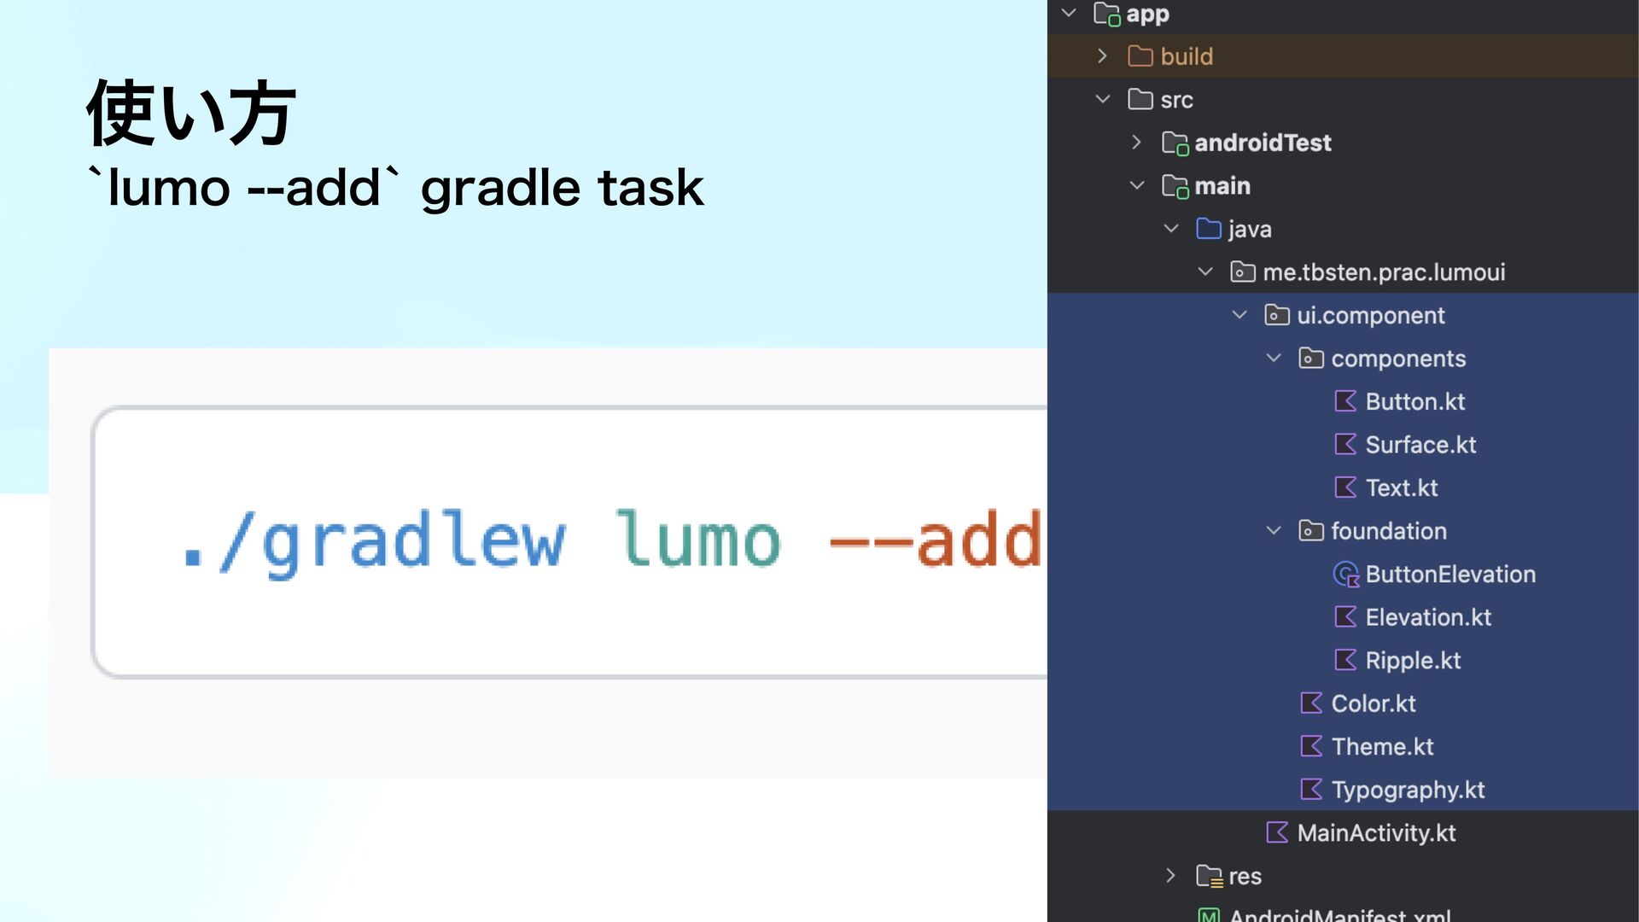Expand the build folder
This screenshot has height=922, width=1639.
click(1102, 56)
